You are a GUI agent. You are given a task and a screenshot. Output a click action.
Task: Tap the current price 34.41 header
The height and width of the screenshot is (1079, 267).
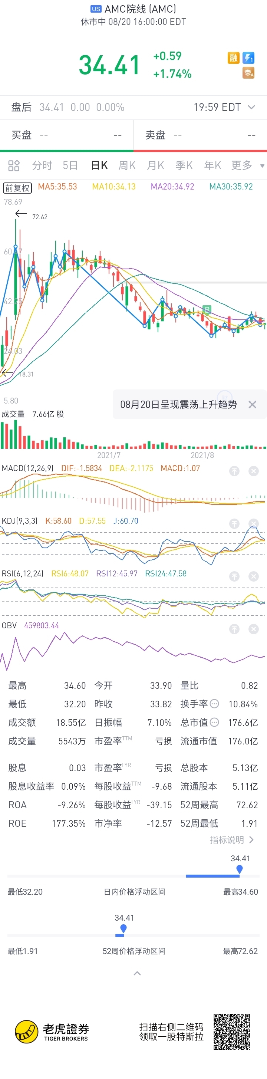click(x=109, y=65)
